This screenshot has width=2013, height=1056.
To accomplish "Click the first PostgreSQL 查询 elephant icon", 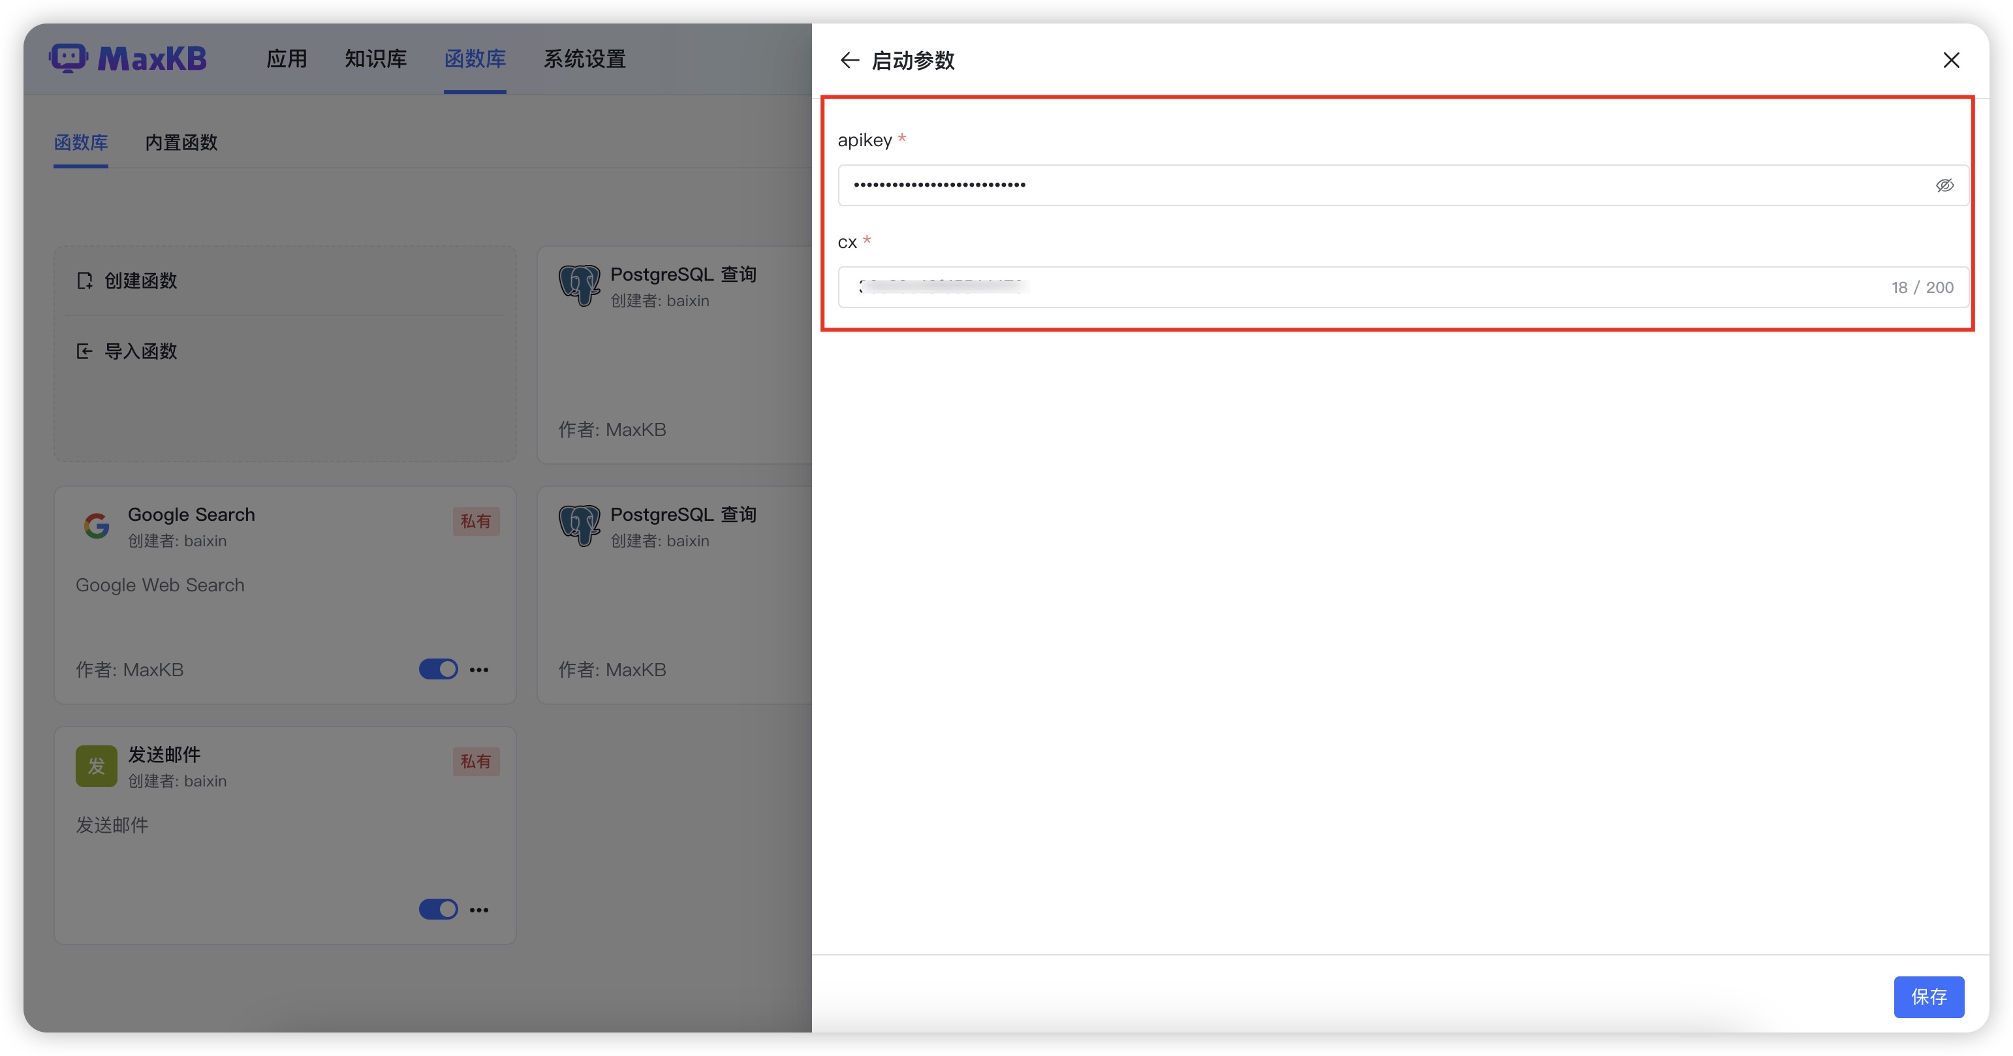I will coord(579,286).
